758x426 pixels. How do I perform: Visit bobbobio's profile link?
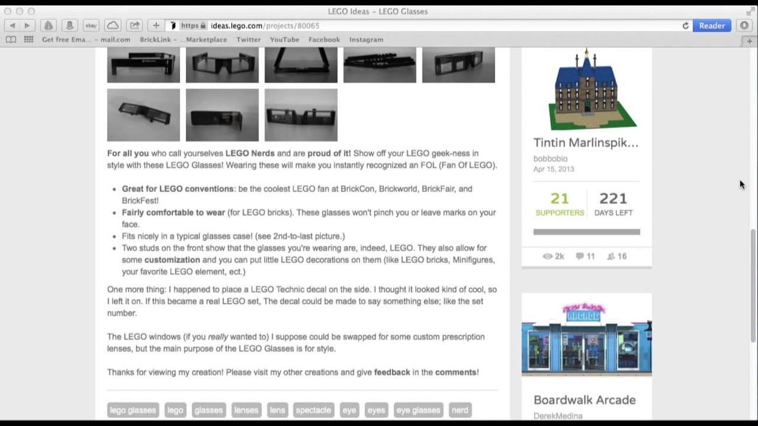(550, 159)
